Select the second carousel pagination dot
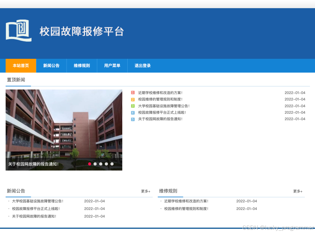This screenshot has height=233, width=315. [95, 164]
